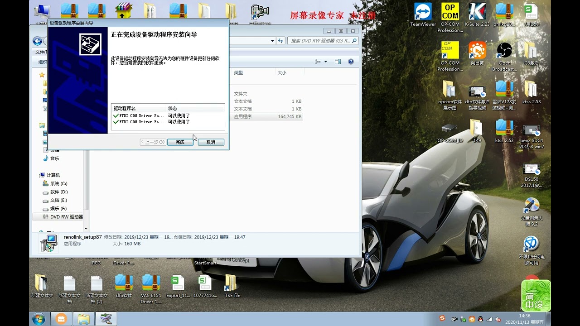Screen dimensions: 580x326
Task: Click 取消 button in driver wizard
Action: tap(211, 142)
